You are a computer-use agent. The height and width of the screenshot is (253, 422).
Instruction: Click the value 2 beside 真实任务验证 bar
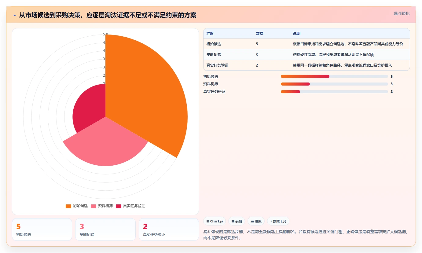[391, 92]
